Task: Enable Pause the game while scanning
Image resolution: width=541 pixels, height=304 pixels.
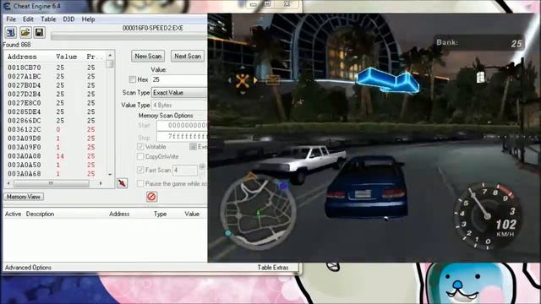Action: pos(140,183)
